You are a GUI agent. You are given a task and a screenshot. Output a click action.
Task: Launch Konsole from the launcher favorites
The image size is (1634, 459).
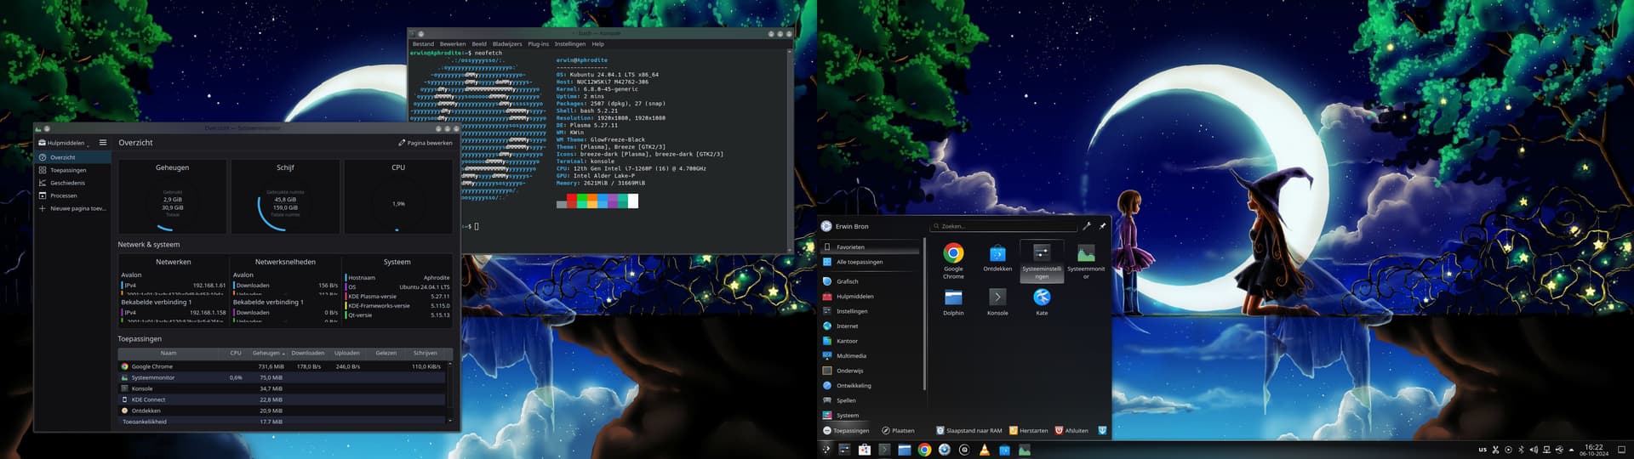997,302
